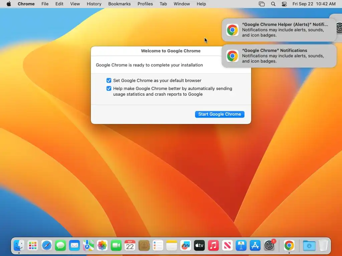This screenshot has width=342, height=256.
Task: Open the History menu
Action: point(94,4)
